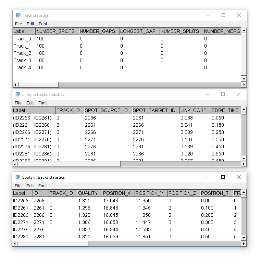Maximize the Track statistics window
Viewport: 261px width, 265px height.
click(x=223, y=15)
